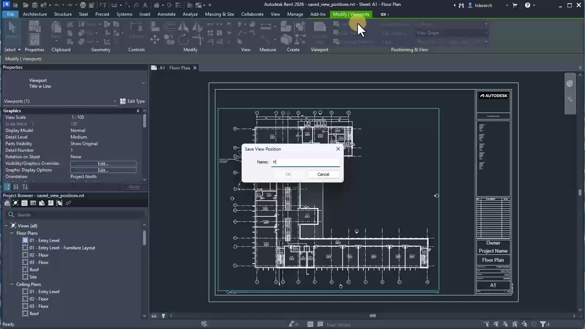This screenshot has width=585, height=329.
Task: Edit Graphic Display Options
Action: (x=103, y=170)
